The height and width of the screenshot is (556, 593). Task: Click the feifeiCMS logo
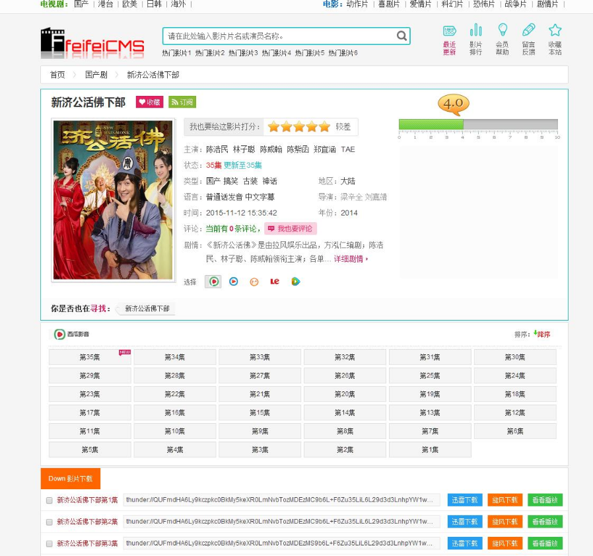(92, 42)
